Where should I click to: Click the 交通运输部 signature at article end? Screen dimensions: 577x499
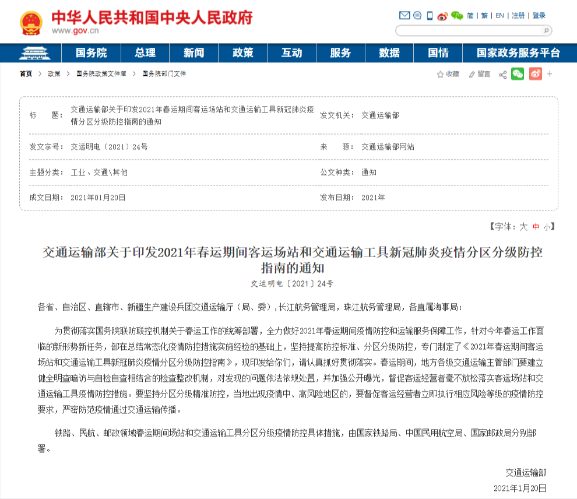526,473
